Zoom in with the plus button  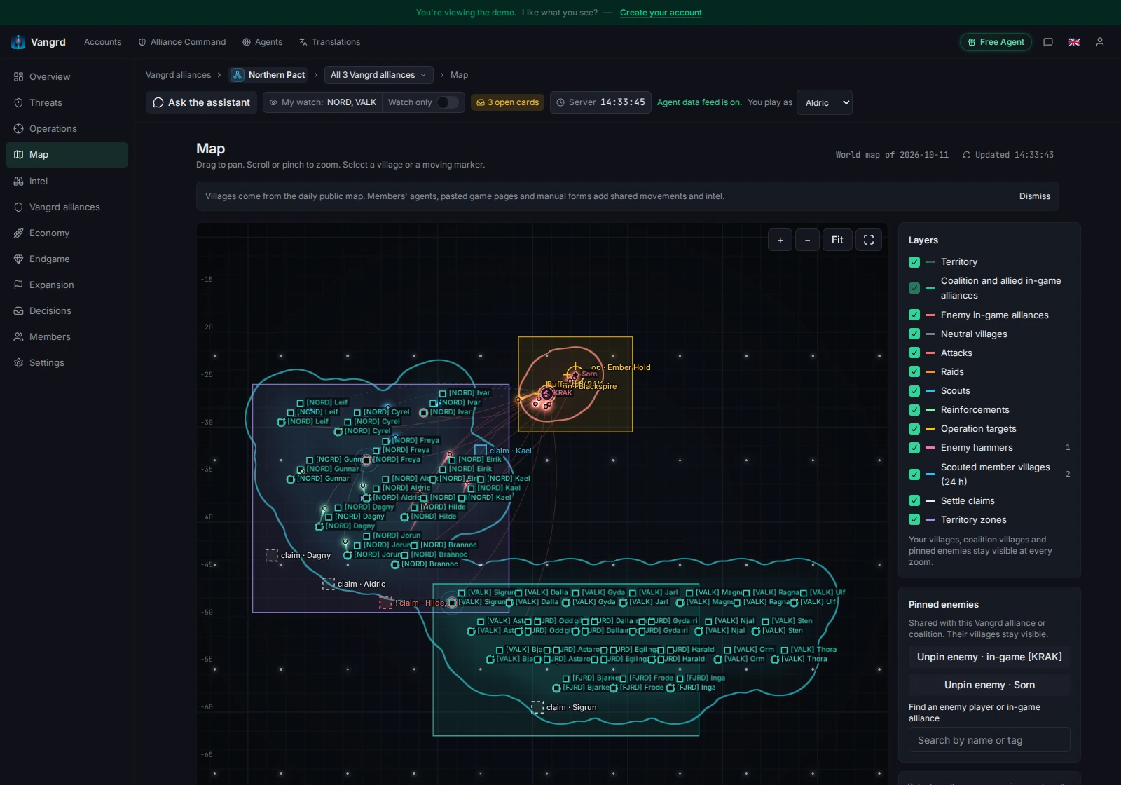[780, 240]
